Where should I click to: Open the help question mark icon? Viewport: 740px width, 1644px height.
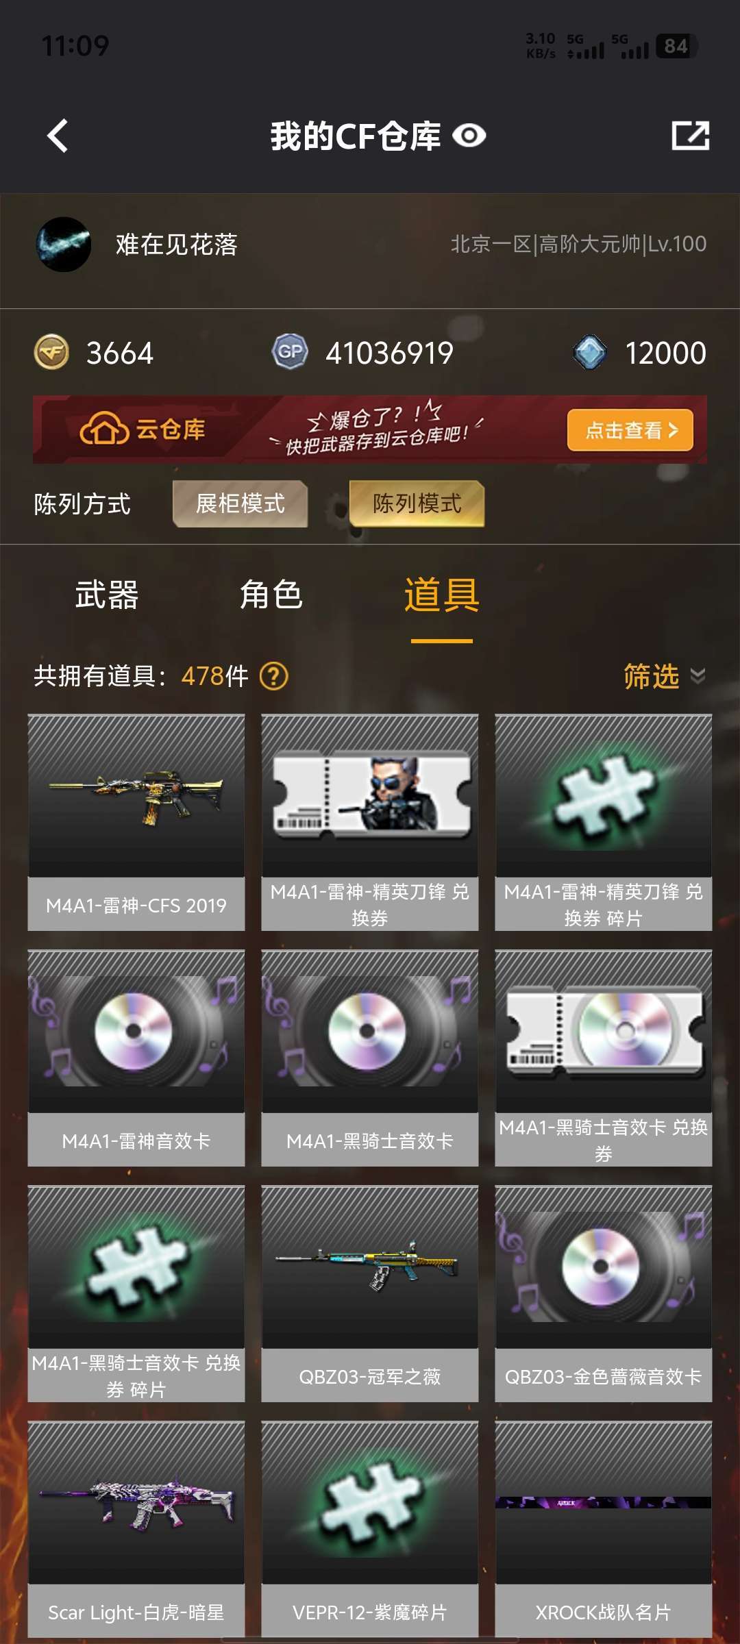coord(274,676)
